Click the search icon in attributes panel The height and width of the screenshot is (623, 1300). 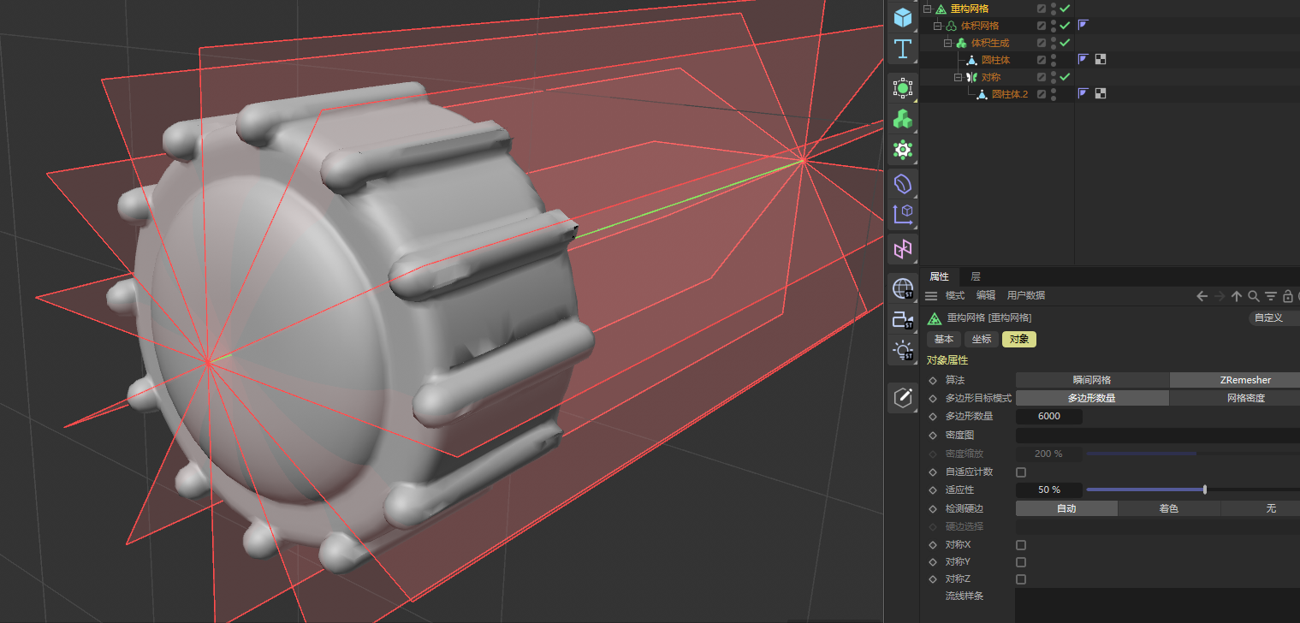(x=1253, y=296)
